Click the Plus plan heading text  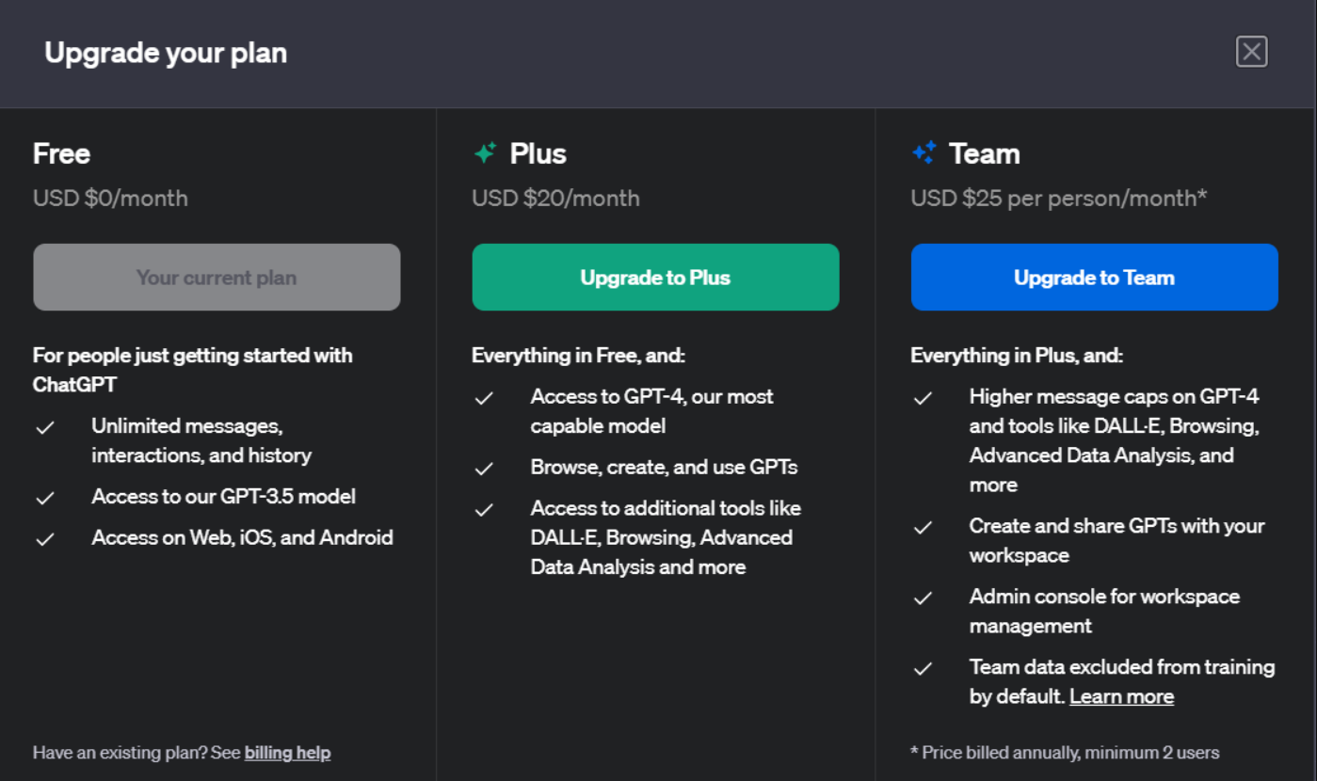(x=538, y=153)
